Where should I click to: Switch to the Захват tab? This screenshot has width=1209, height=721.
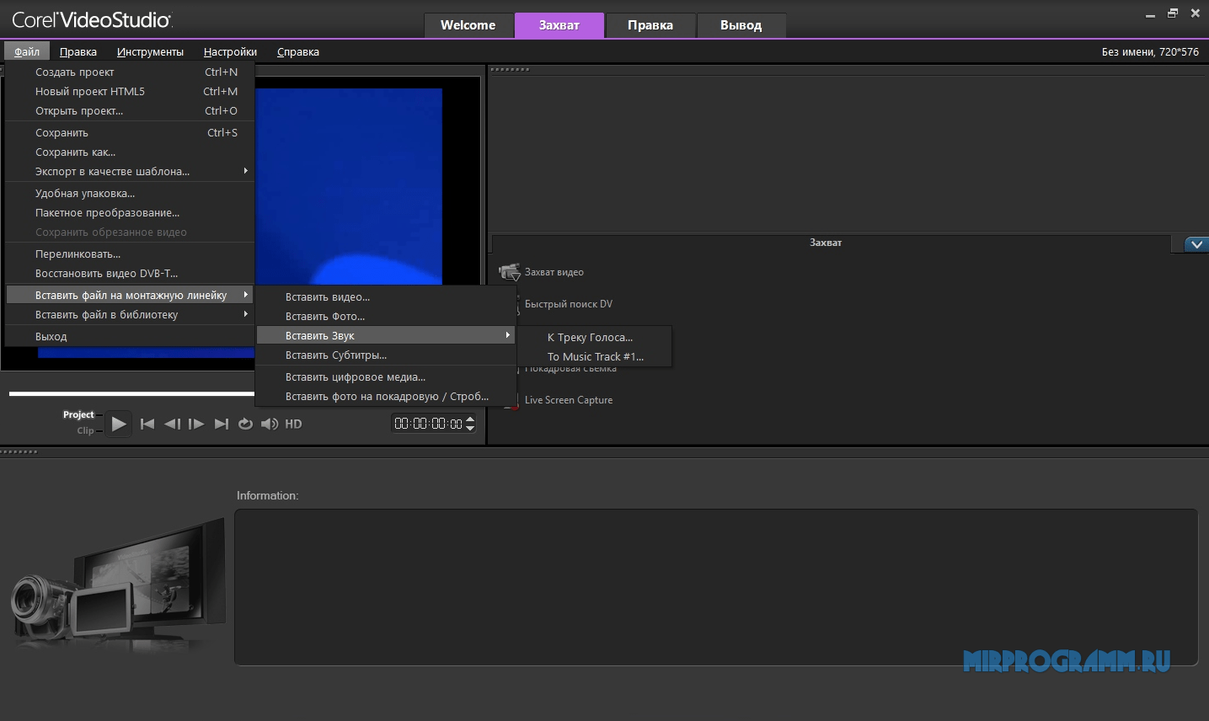coord(559,25)
